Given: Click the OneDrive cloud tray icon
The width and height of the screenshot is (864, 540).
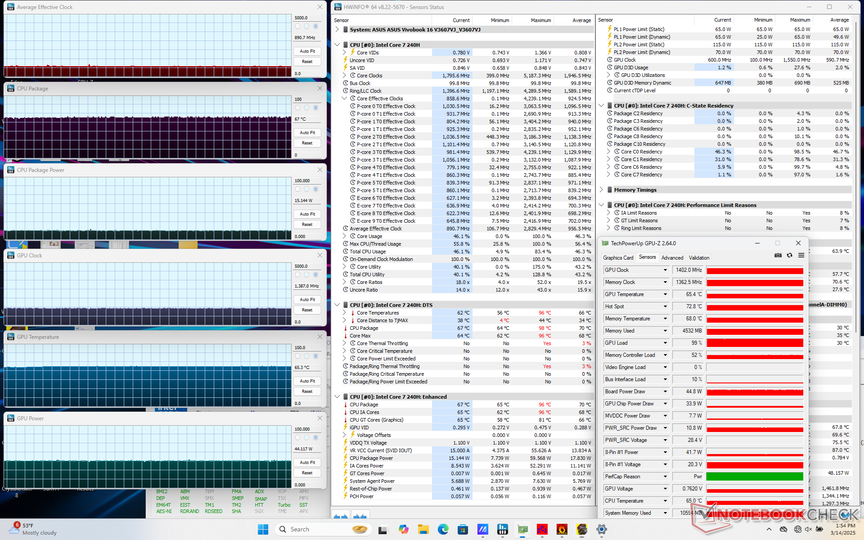Looking at the screenshot, I should (x=783, y=529).
